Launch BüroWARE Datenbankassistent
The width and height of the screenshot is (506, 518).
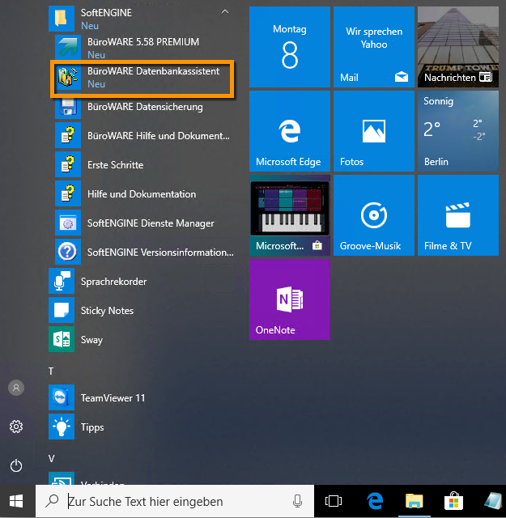(x=142, y=78)
